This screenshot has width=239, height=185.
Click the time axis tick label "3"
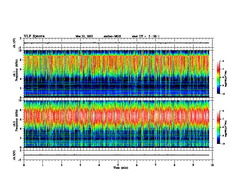[x=80, y=165]
